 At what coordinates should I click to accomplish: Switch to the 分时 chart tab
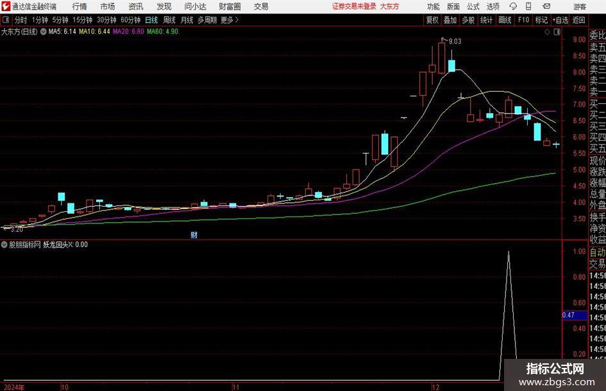tap(21, 20)
